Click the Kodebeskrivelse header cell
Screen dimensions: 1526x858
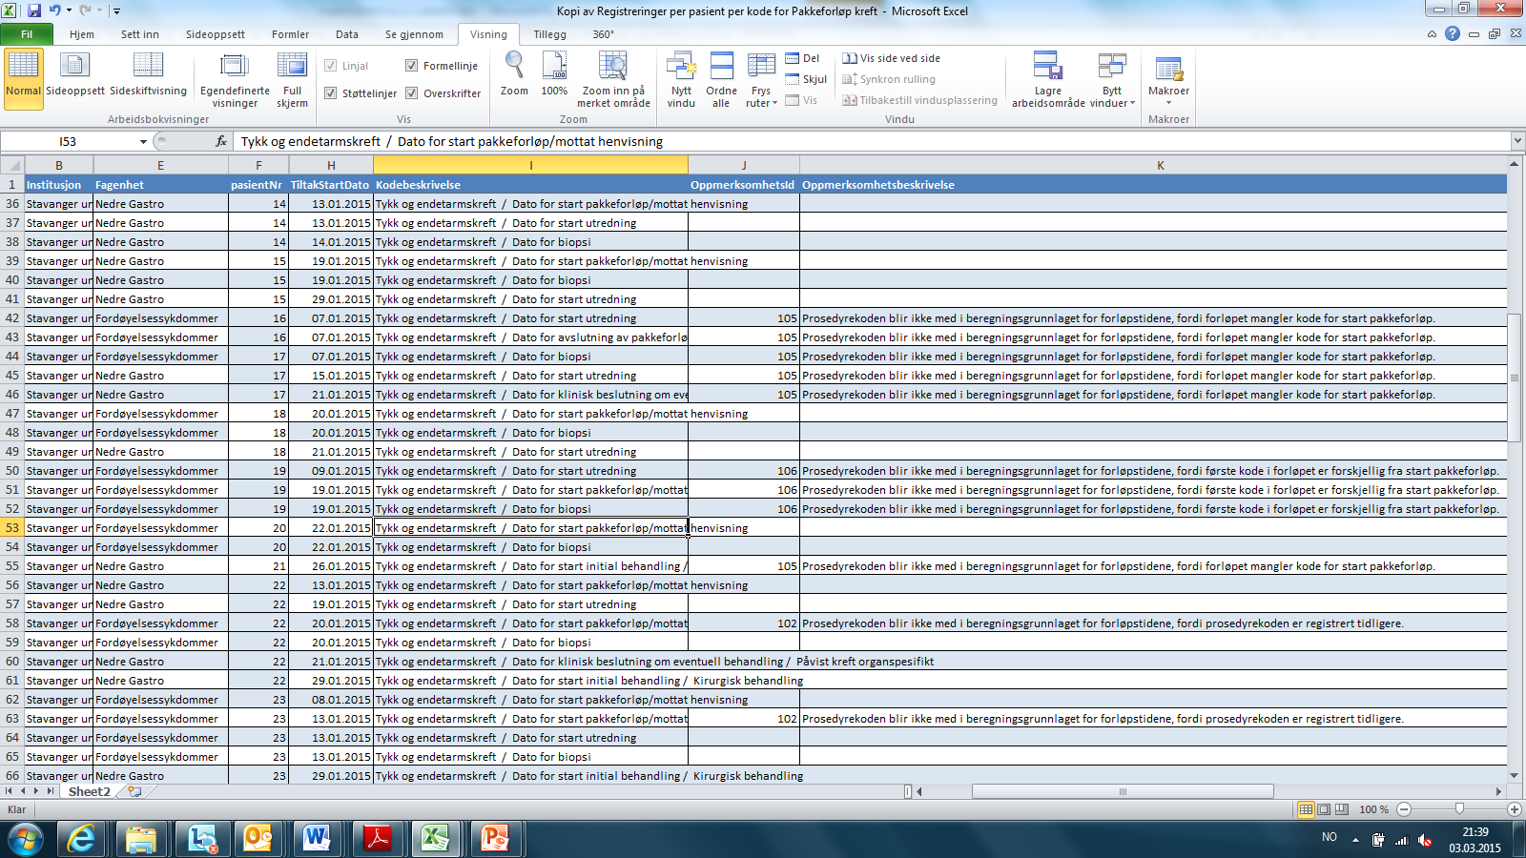530,185
